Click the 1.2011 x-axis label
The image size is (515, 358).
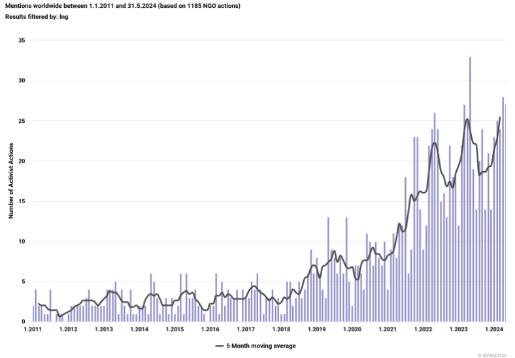(x=33, y=329)
